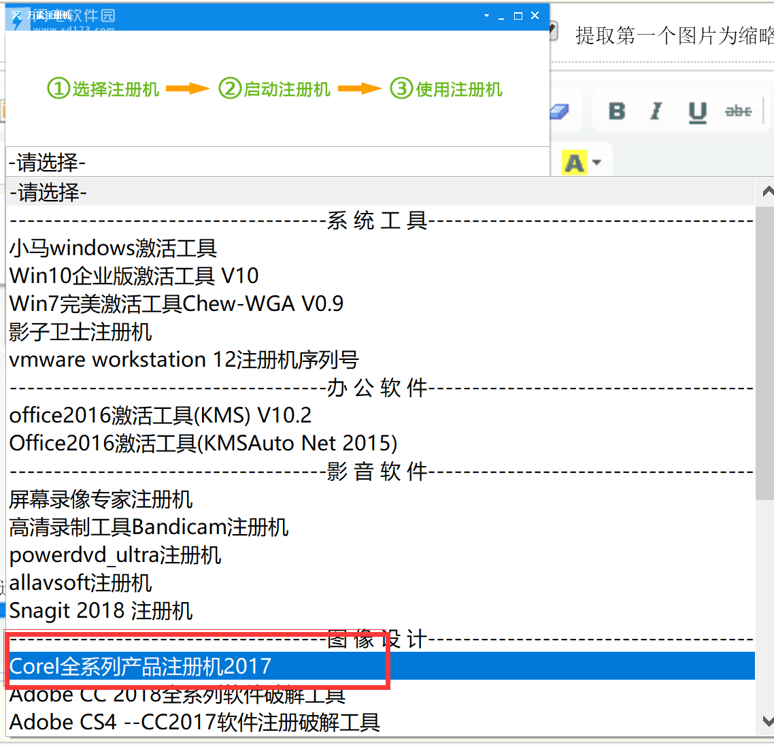
Task: Toggle Italic formatting in the background editor
Action: click(656, 111)
